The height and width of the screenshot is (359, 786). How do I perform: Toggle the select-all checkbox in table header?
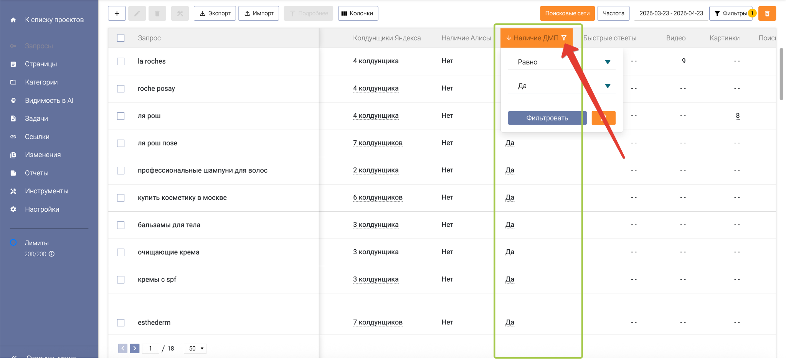click(x=121, y=38)
